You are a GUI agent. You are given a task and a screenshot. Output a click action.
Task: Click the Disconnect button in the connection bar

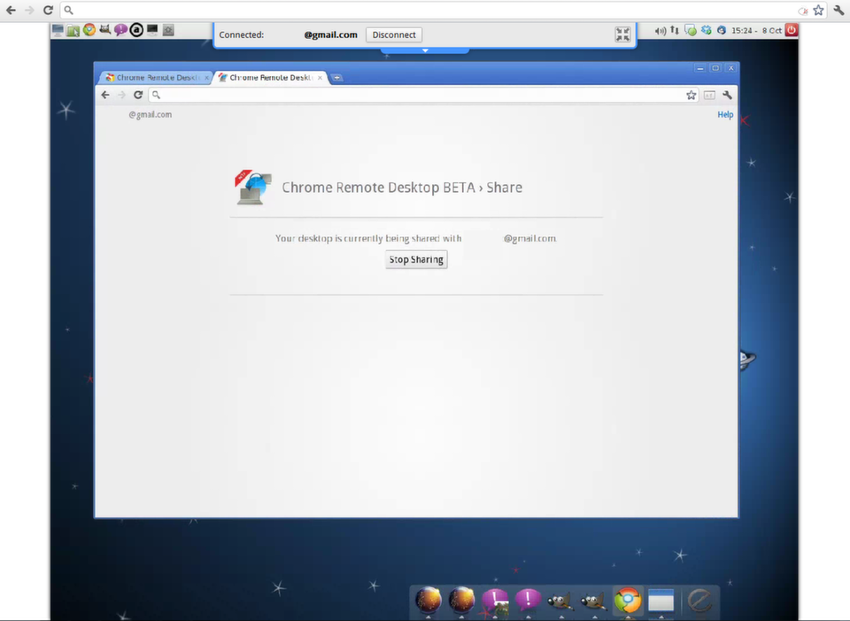pyautogui.click(x=394, y=34)
